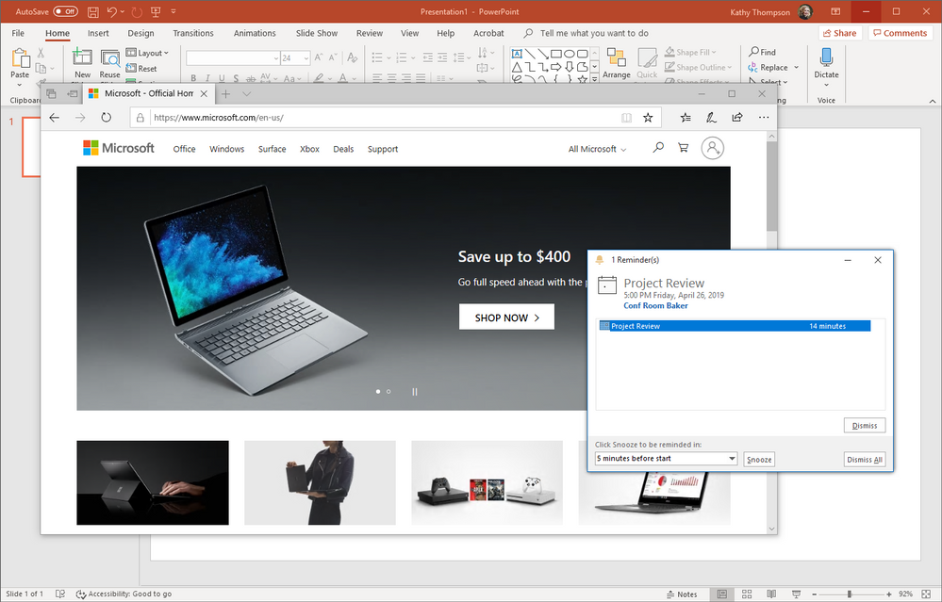Viewport: 942px width, 602px height.
Task: Click the search magnifier on Microsoft site
Action: pos(658,147)
